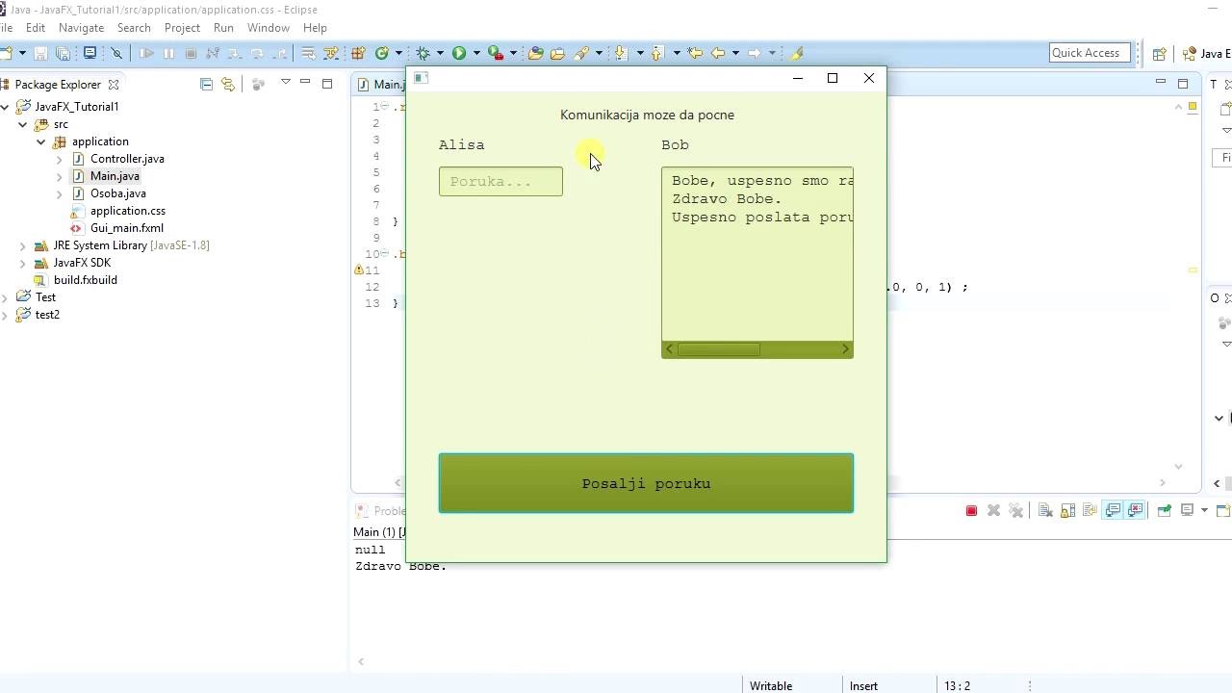Open the Edit menu
1232x693 pixels.
36,28
